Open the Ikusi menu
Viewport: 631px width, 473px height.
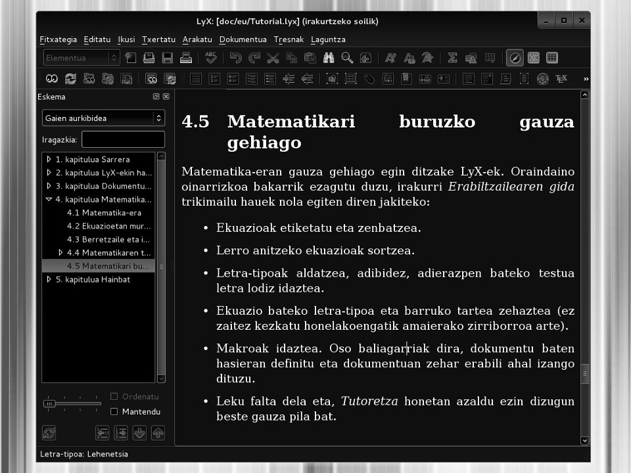click(126, 39)
